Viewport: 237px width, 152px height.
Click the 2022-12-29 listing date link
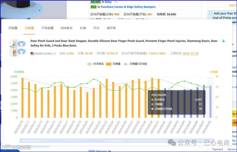(191, 53)
